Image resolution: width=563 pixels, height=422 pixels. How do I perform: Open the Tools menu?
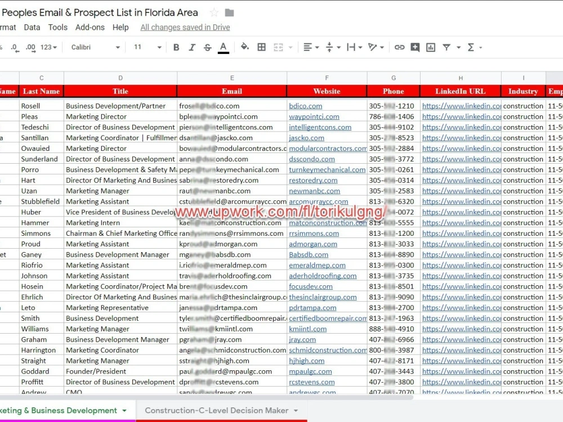[58, 27]
